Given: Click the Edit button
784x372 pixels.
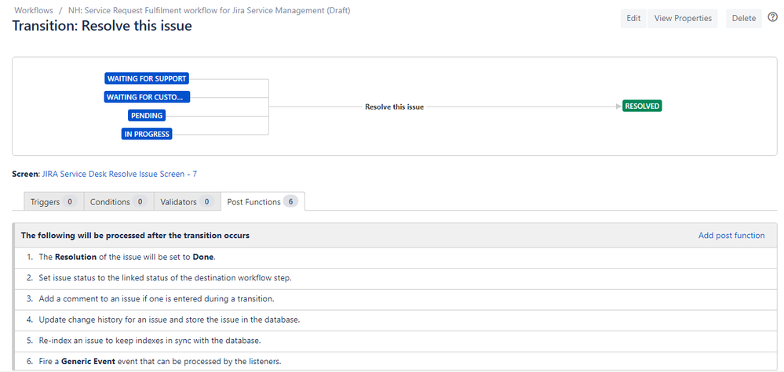Looking at the screenshot, I should 633,19.
